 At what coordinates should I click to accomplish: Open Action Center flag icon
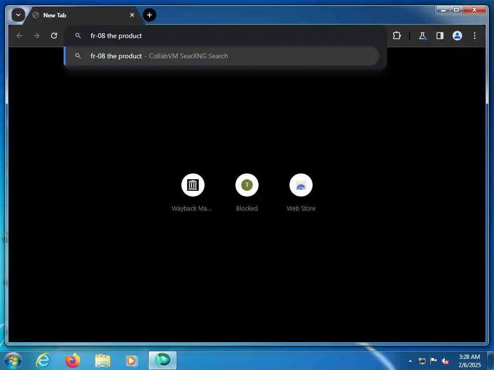[x=434, y=361]
